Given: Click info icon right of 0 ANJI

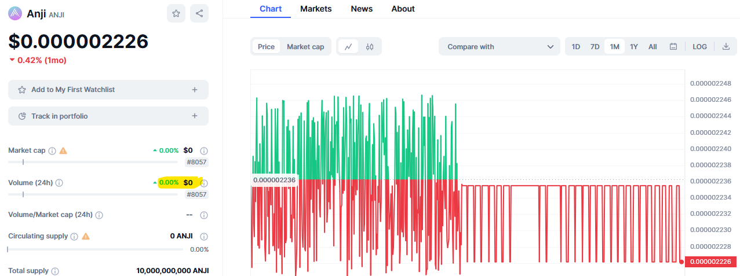Looking at the screenshot, I should coord(204,236).
